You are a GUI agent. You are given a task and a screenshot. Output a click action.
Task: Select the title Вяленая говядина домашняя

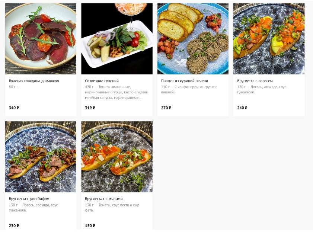click(34, 81)
